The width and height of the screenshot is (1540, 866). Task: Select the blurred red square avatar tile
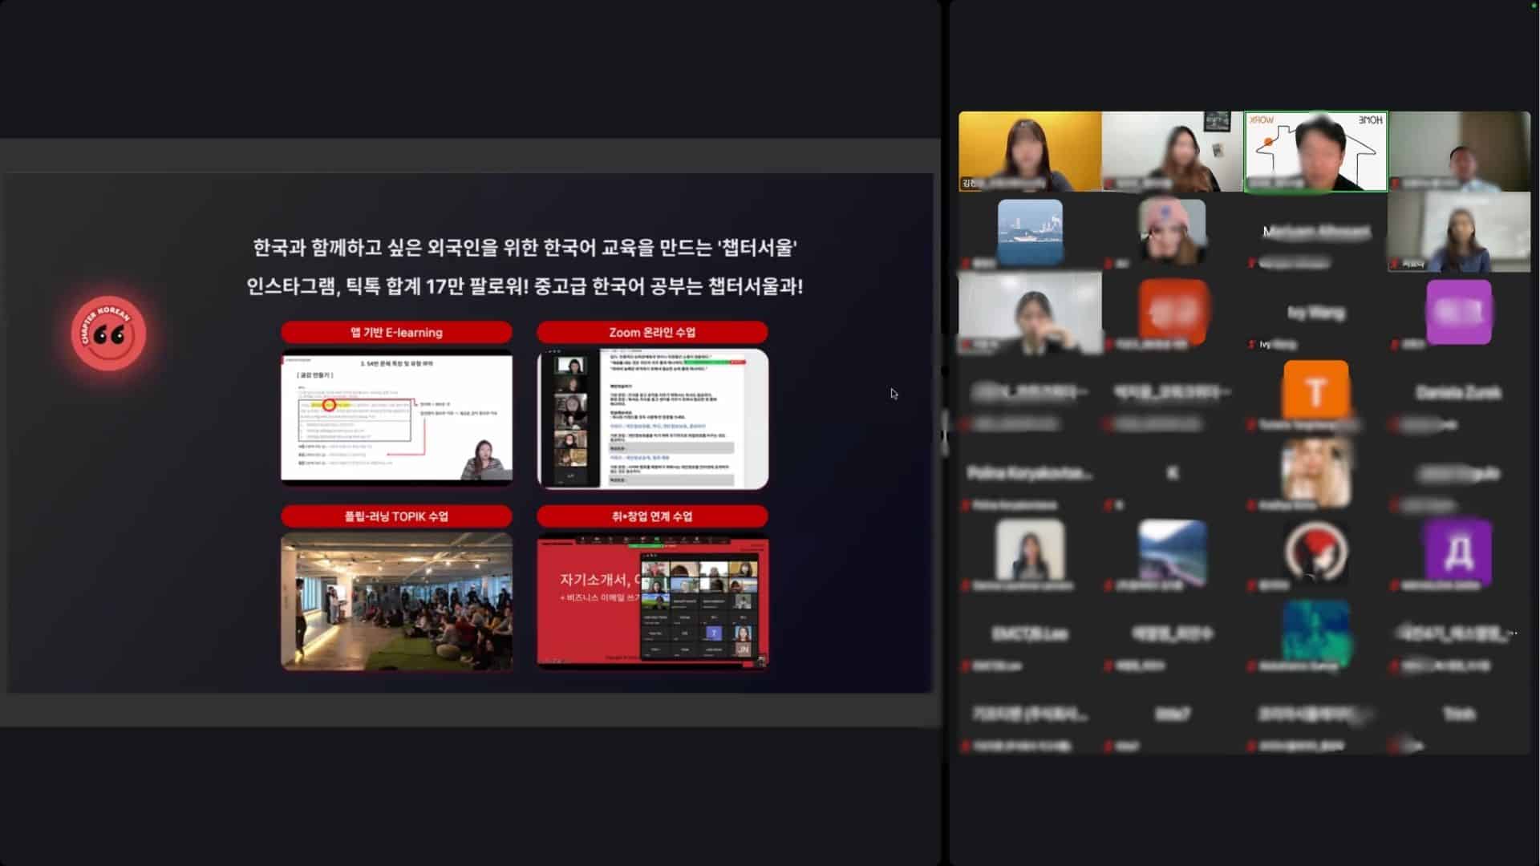point(1173,312)
